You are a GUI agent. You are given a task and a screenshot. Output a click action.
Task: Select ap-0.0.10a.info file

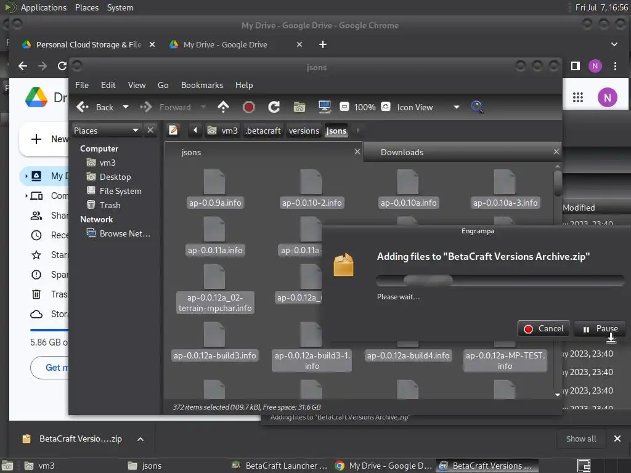(x=408, y=188)
